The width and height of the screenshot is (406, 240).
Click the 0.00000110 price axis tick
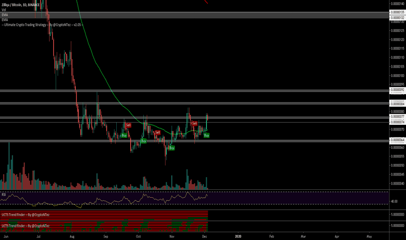click(397, 58)
